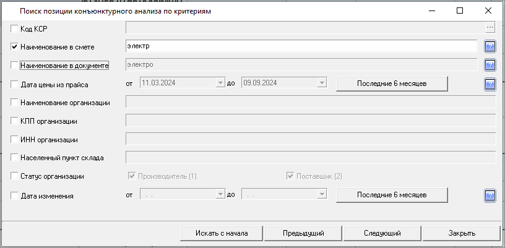Enable the Код КСР checkbox
The width and height of the screenshot is (505, 248).
coord(15,28)
